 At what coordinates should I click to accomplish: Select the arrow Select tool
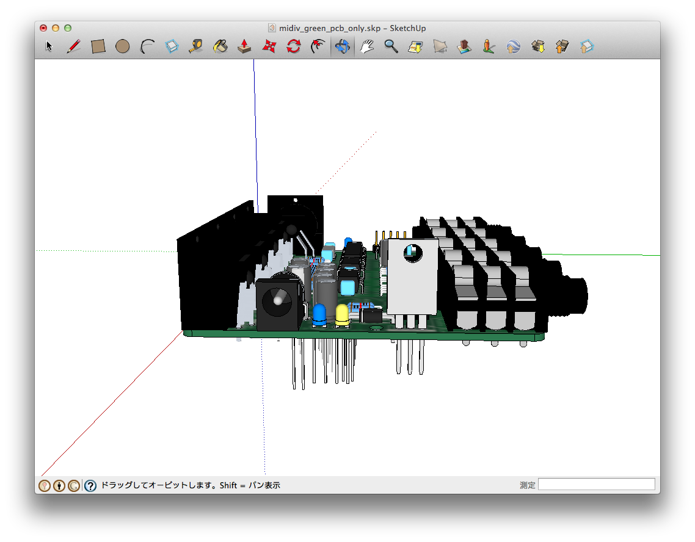(49, 46)
